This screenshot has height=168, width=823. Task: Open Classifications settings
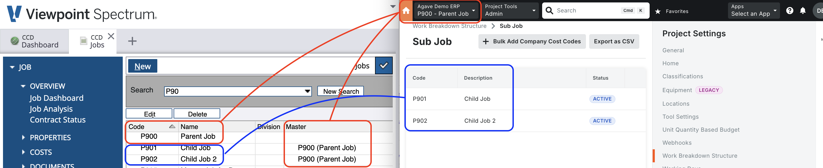[682, 76]
